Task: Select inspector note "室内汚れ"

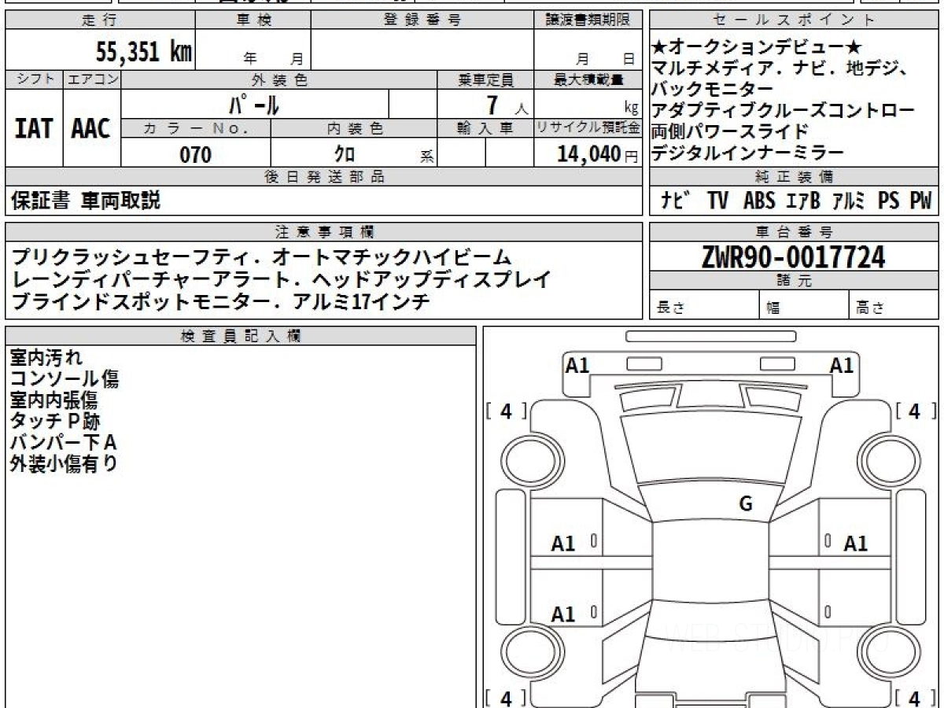Action: coord(46,358)
